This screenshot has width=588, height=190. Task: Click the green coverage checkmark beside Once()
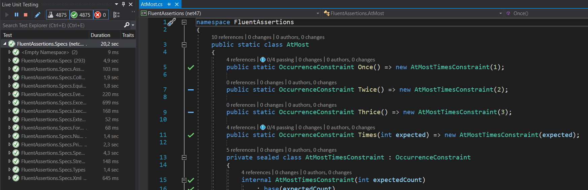tap(191, 67)
